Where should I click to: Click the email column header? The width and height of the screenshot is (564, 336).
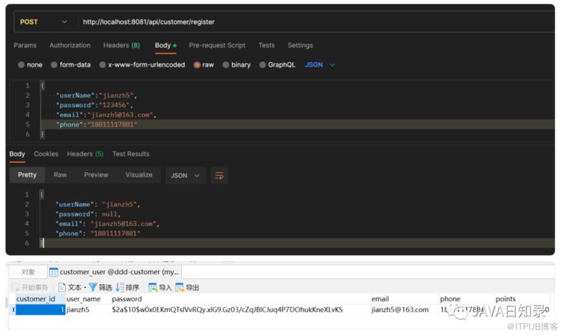coord(380,299)
